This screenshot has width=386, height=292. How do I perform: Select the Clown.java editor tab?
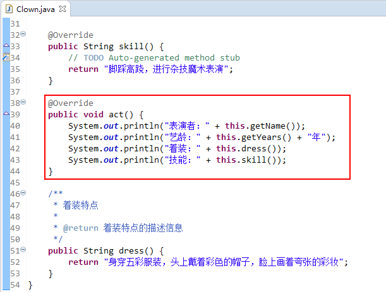(x=36, y=9)
